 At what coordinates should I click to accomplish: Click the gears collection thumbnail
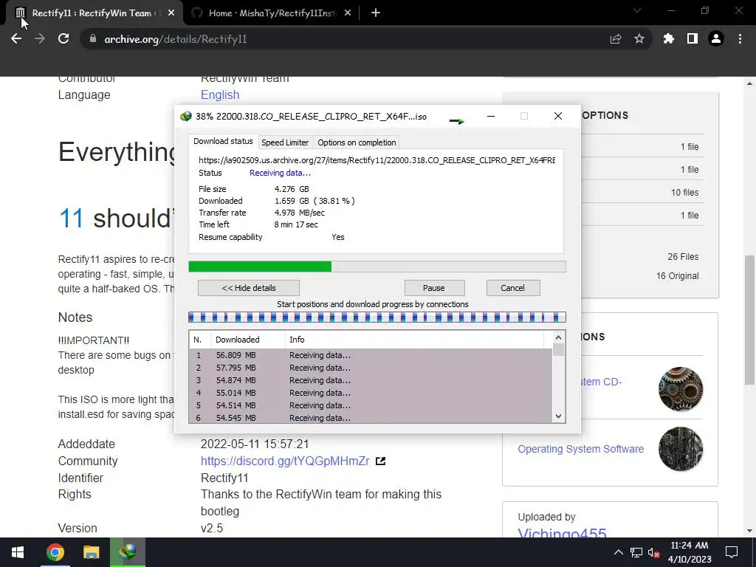pyautogui.click(x=680, y=388)
